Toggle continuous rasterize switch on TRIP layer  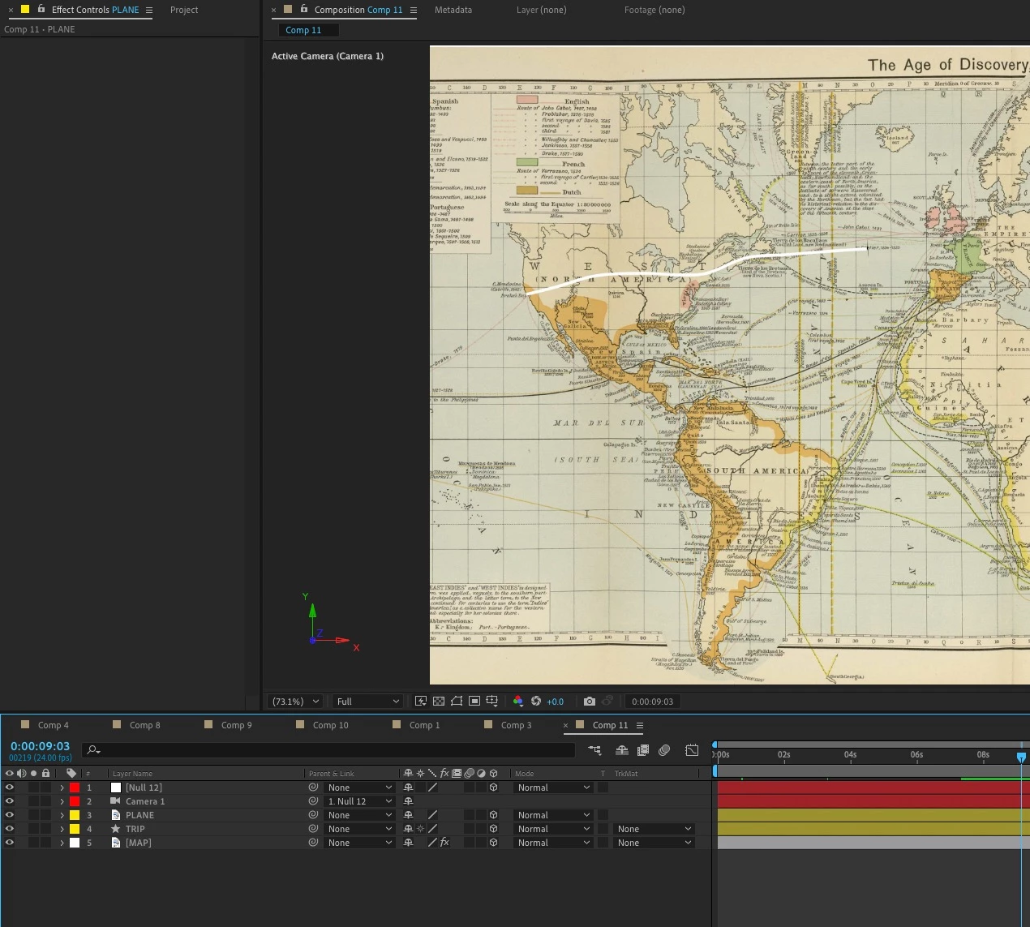(420, 829)
